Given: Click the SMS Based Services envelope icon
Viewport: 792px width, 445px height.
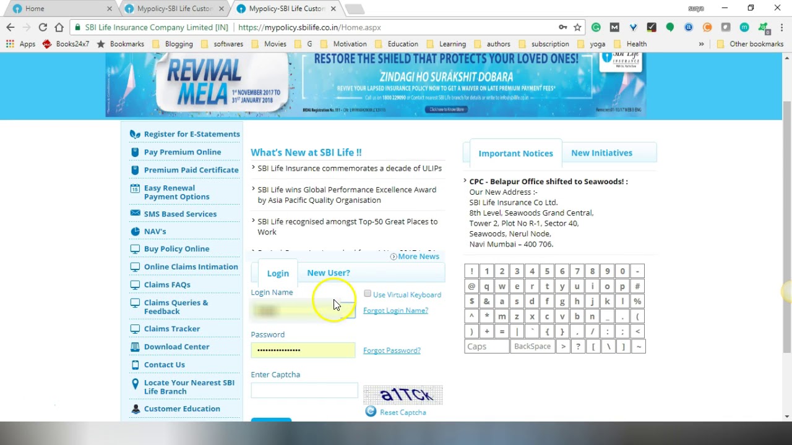Looking at the screenshot, I should (x=135, y=213).
